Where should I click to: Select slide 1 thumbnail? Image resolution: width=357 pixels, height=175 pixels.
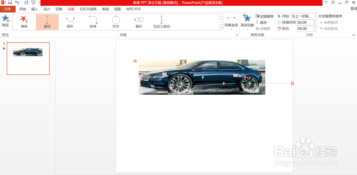click(x=28, y=59)
